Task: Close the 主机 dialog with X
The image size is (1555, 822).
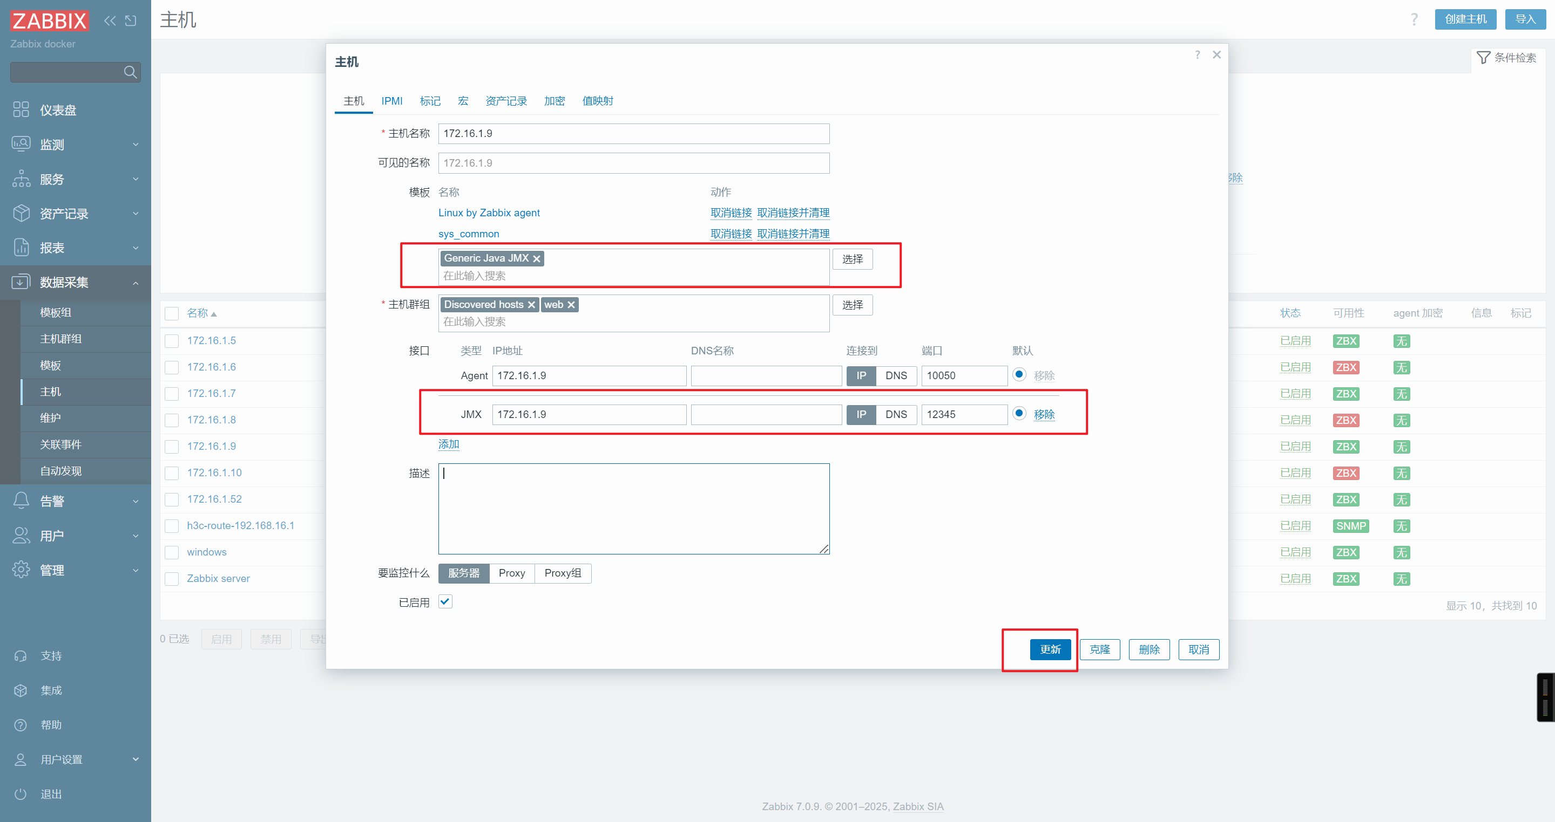Action: (x=1216, y=55)
